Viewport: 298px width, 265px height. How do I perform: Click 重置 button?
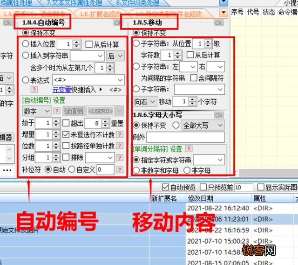(x=117, y=123)
